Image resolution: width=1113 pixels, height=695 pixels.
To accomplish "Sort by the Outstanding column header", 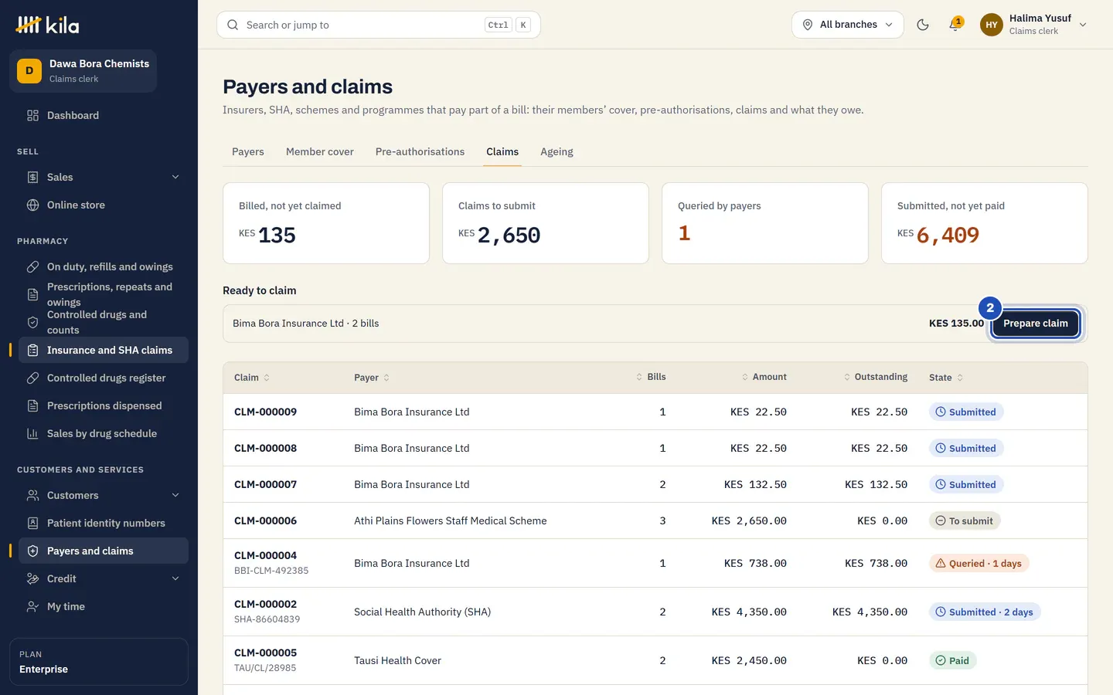I will [x=875, y=377].
